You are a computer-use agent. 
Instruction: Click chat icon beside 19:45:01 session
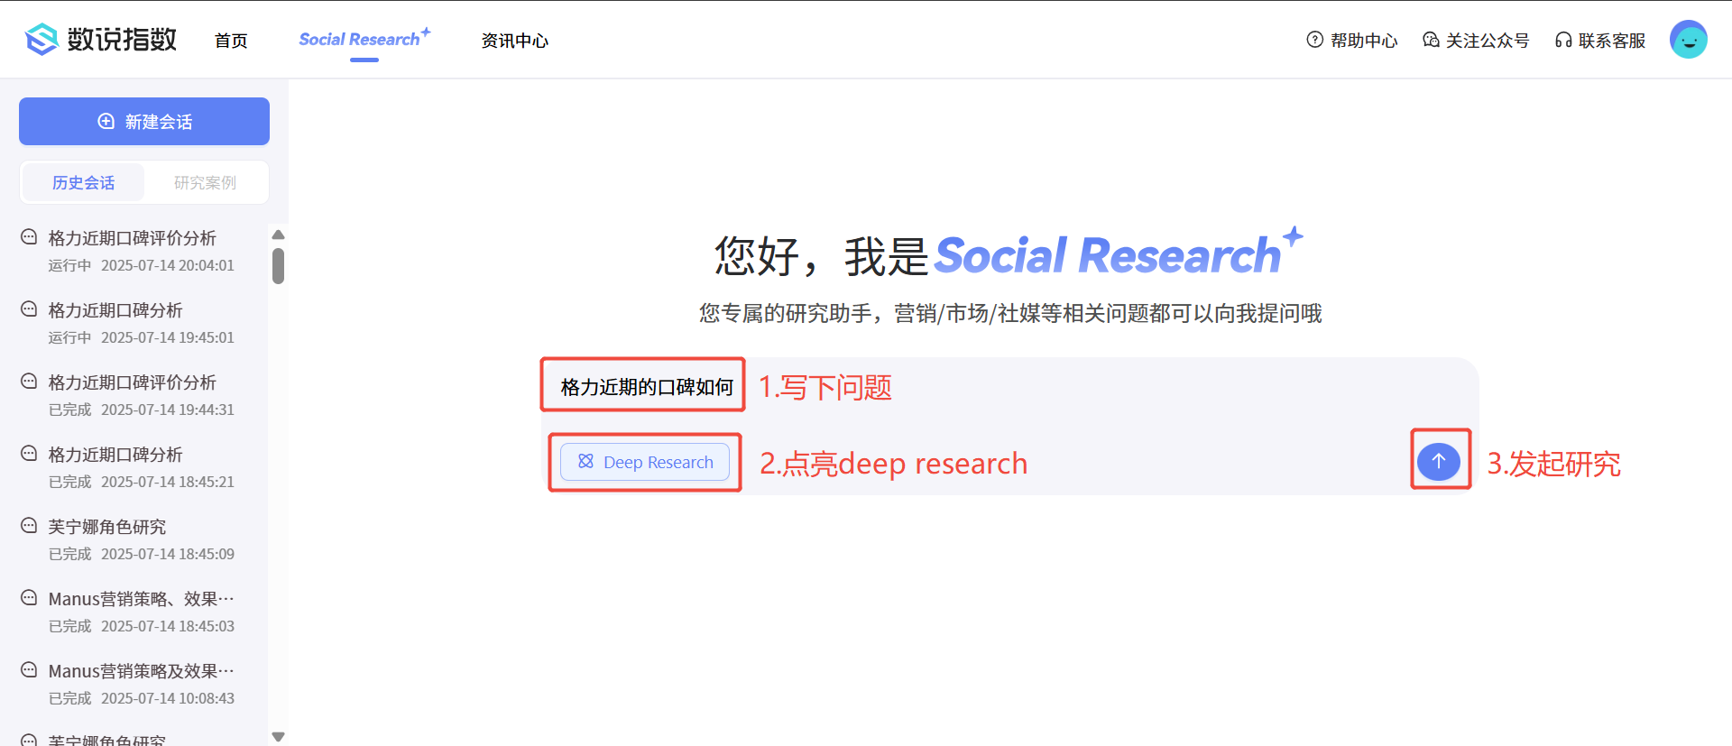point(29,309)
